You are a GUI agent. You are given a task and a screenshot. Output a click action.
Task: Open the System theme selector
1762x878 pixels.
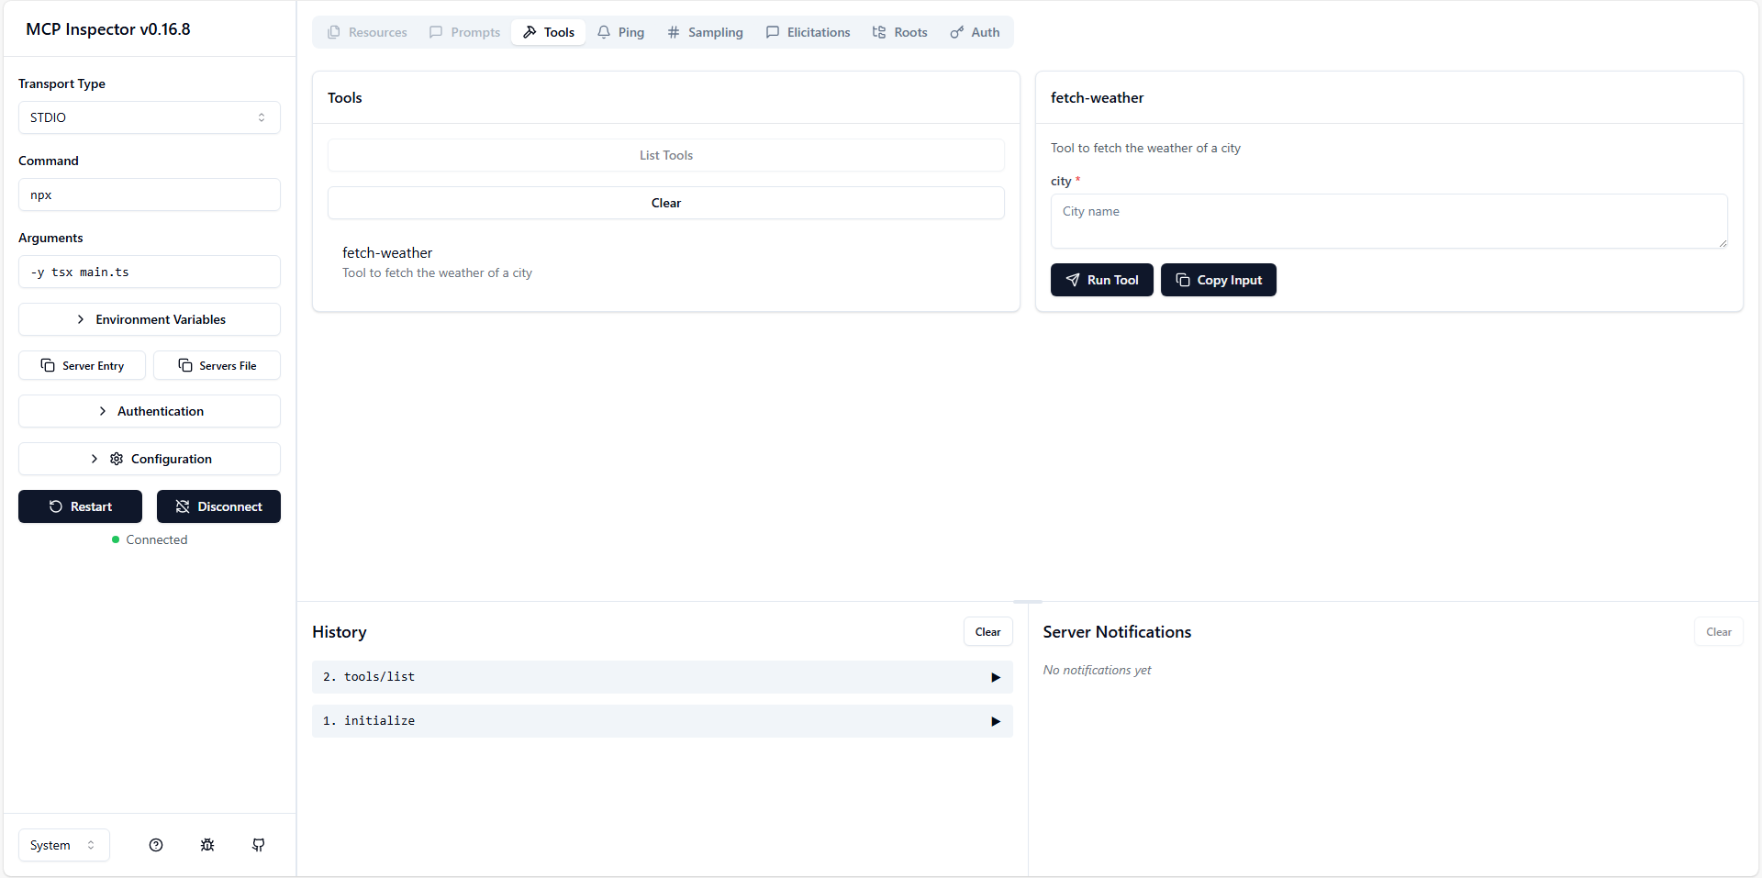pos(64,845)
